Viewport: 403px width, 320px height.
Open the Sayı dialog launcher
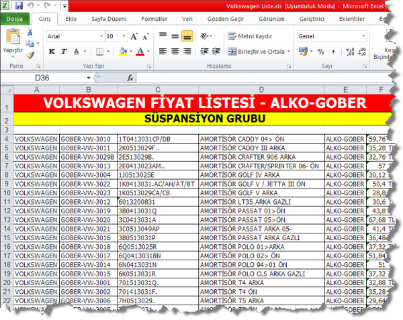365,66
